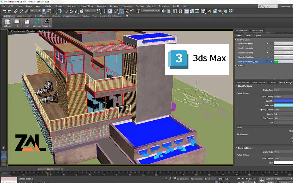The image size is (293, 183).
Task: Switch to the Materials ribbon tab
Action: 56,16
